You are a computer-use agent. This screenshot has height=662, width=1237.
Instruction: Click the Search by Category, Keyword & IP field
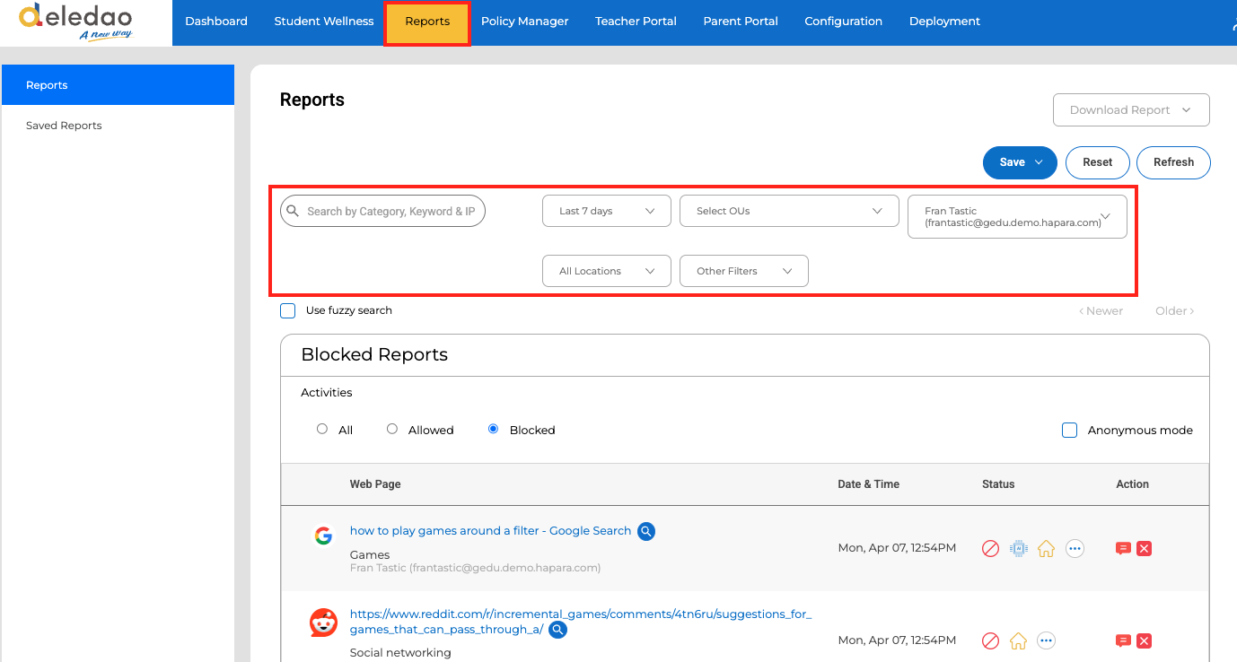tap(382, 211)
